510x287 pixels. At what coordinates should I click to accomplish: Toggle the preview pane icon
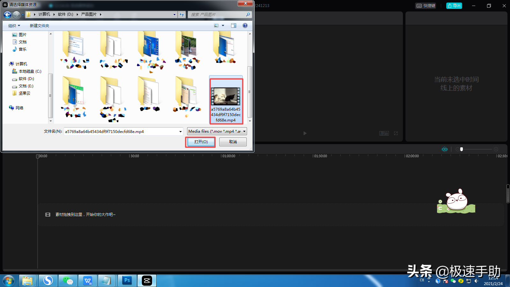234,26
